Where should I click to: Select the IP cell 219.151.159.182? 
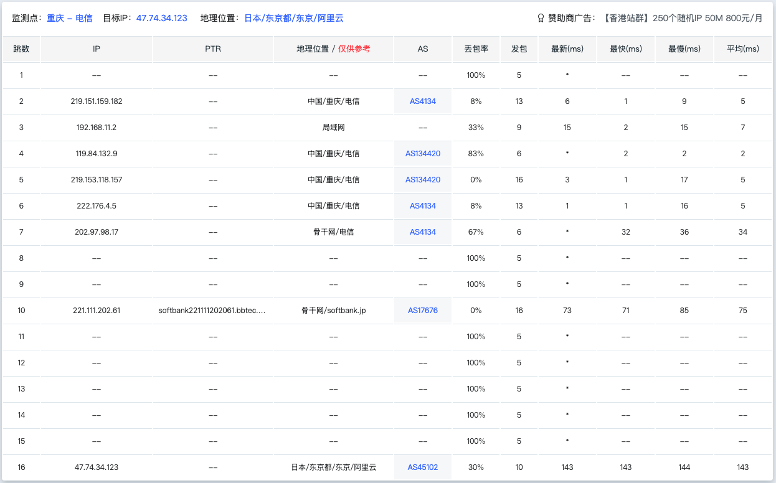tap(97, 101)
